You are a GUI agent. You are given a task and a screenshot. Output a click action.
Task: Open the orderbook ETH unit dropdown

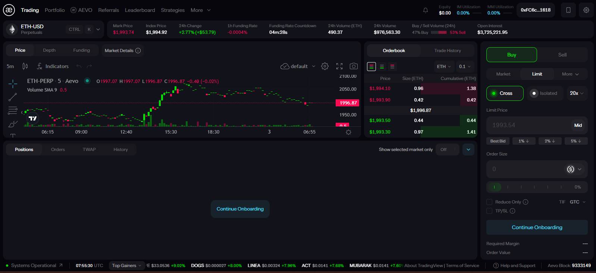[x=444, y=67]
